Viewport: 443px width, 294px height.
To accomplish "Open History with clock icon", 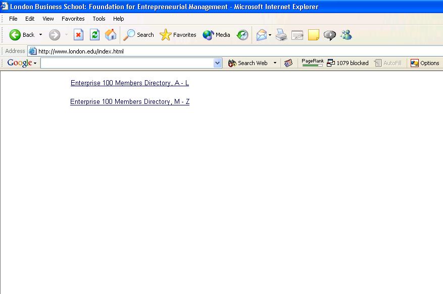I will coord(242,35).
